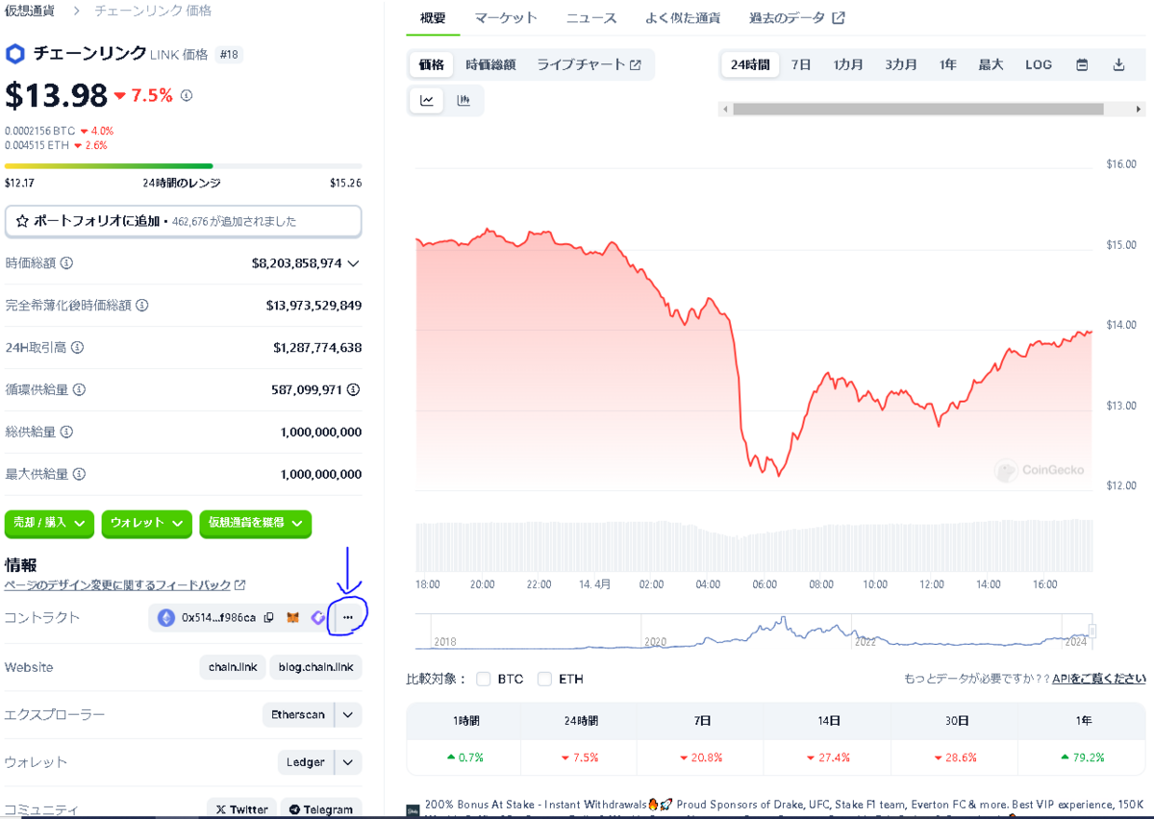This screenshot has width=1154, height=819.
Task: Select the candlestick chart view icon
Action: (464, 100)
